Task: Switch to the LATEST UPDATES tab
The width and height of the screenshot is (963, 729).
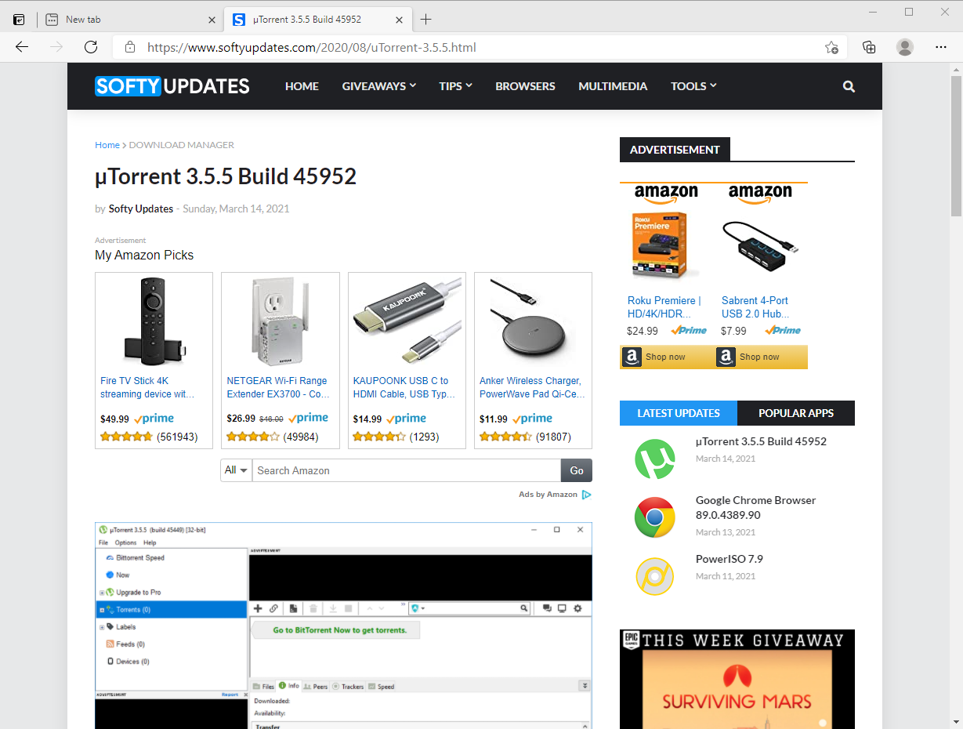Action: tap(679, 413)
